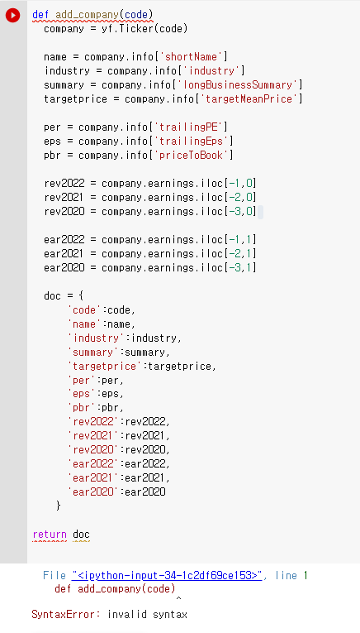Click the ear2022 variable assignment line
Screen dimensions: 360x633
click(150, 240)
